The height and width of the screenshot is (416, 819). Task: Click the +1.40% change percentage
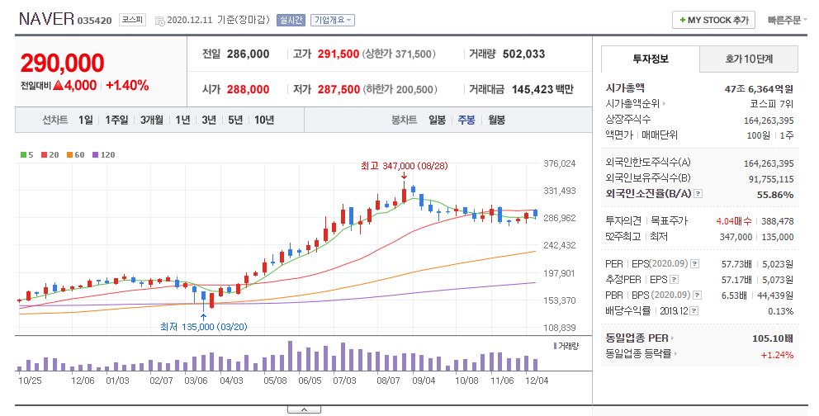coord(127,86)
